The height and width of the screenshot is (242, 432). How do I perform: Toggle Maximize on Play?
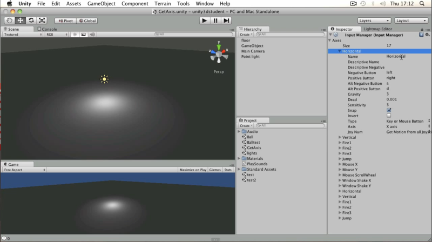[x=193, y=170]
